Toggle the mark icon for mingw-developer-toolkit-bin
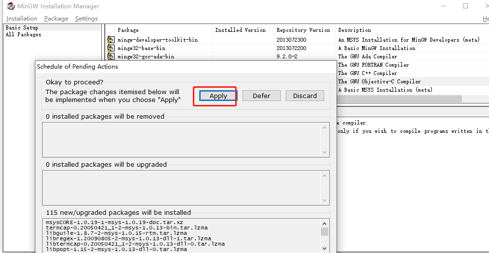 click(111, 40)
